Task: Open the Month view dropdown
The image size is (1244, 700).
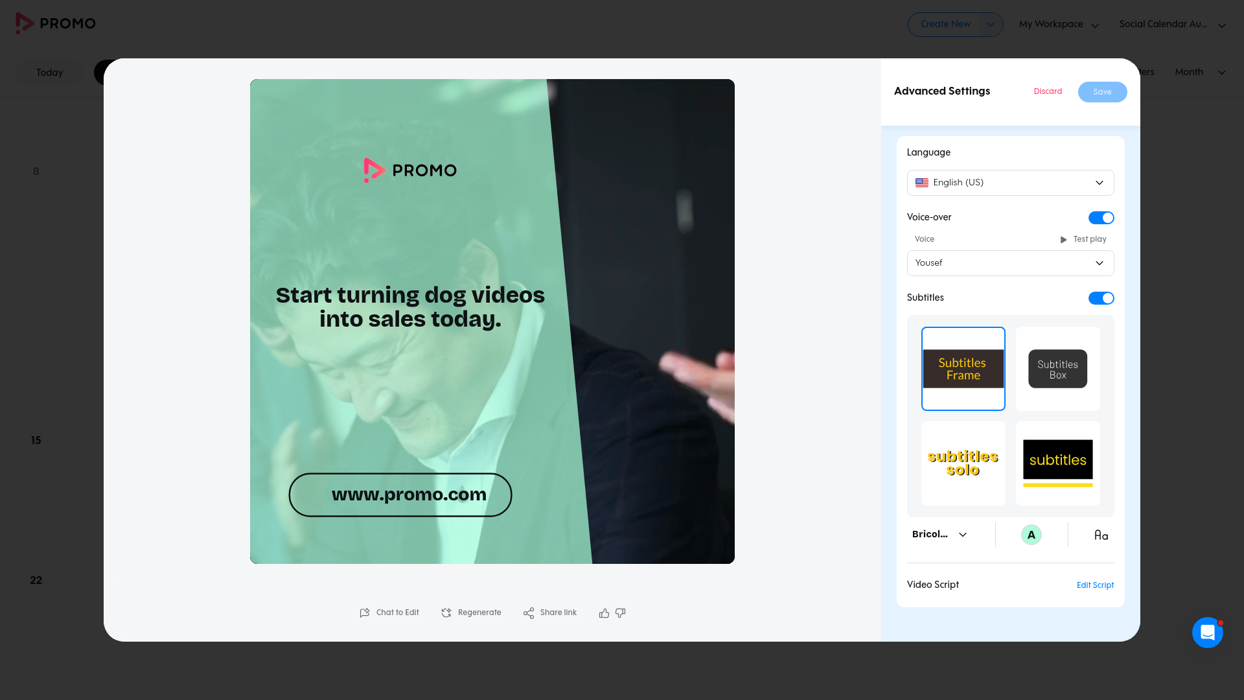Action: point(1201,72)
